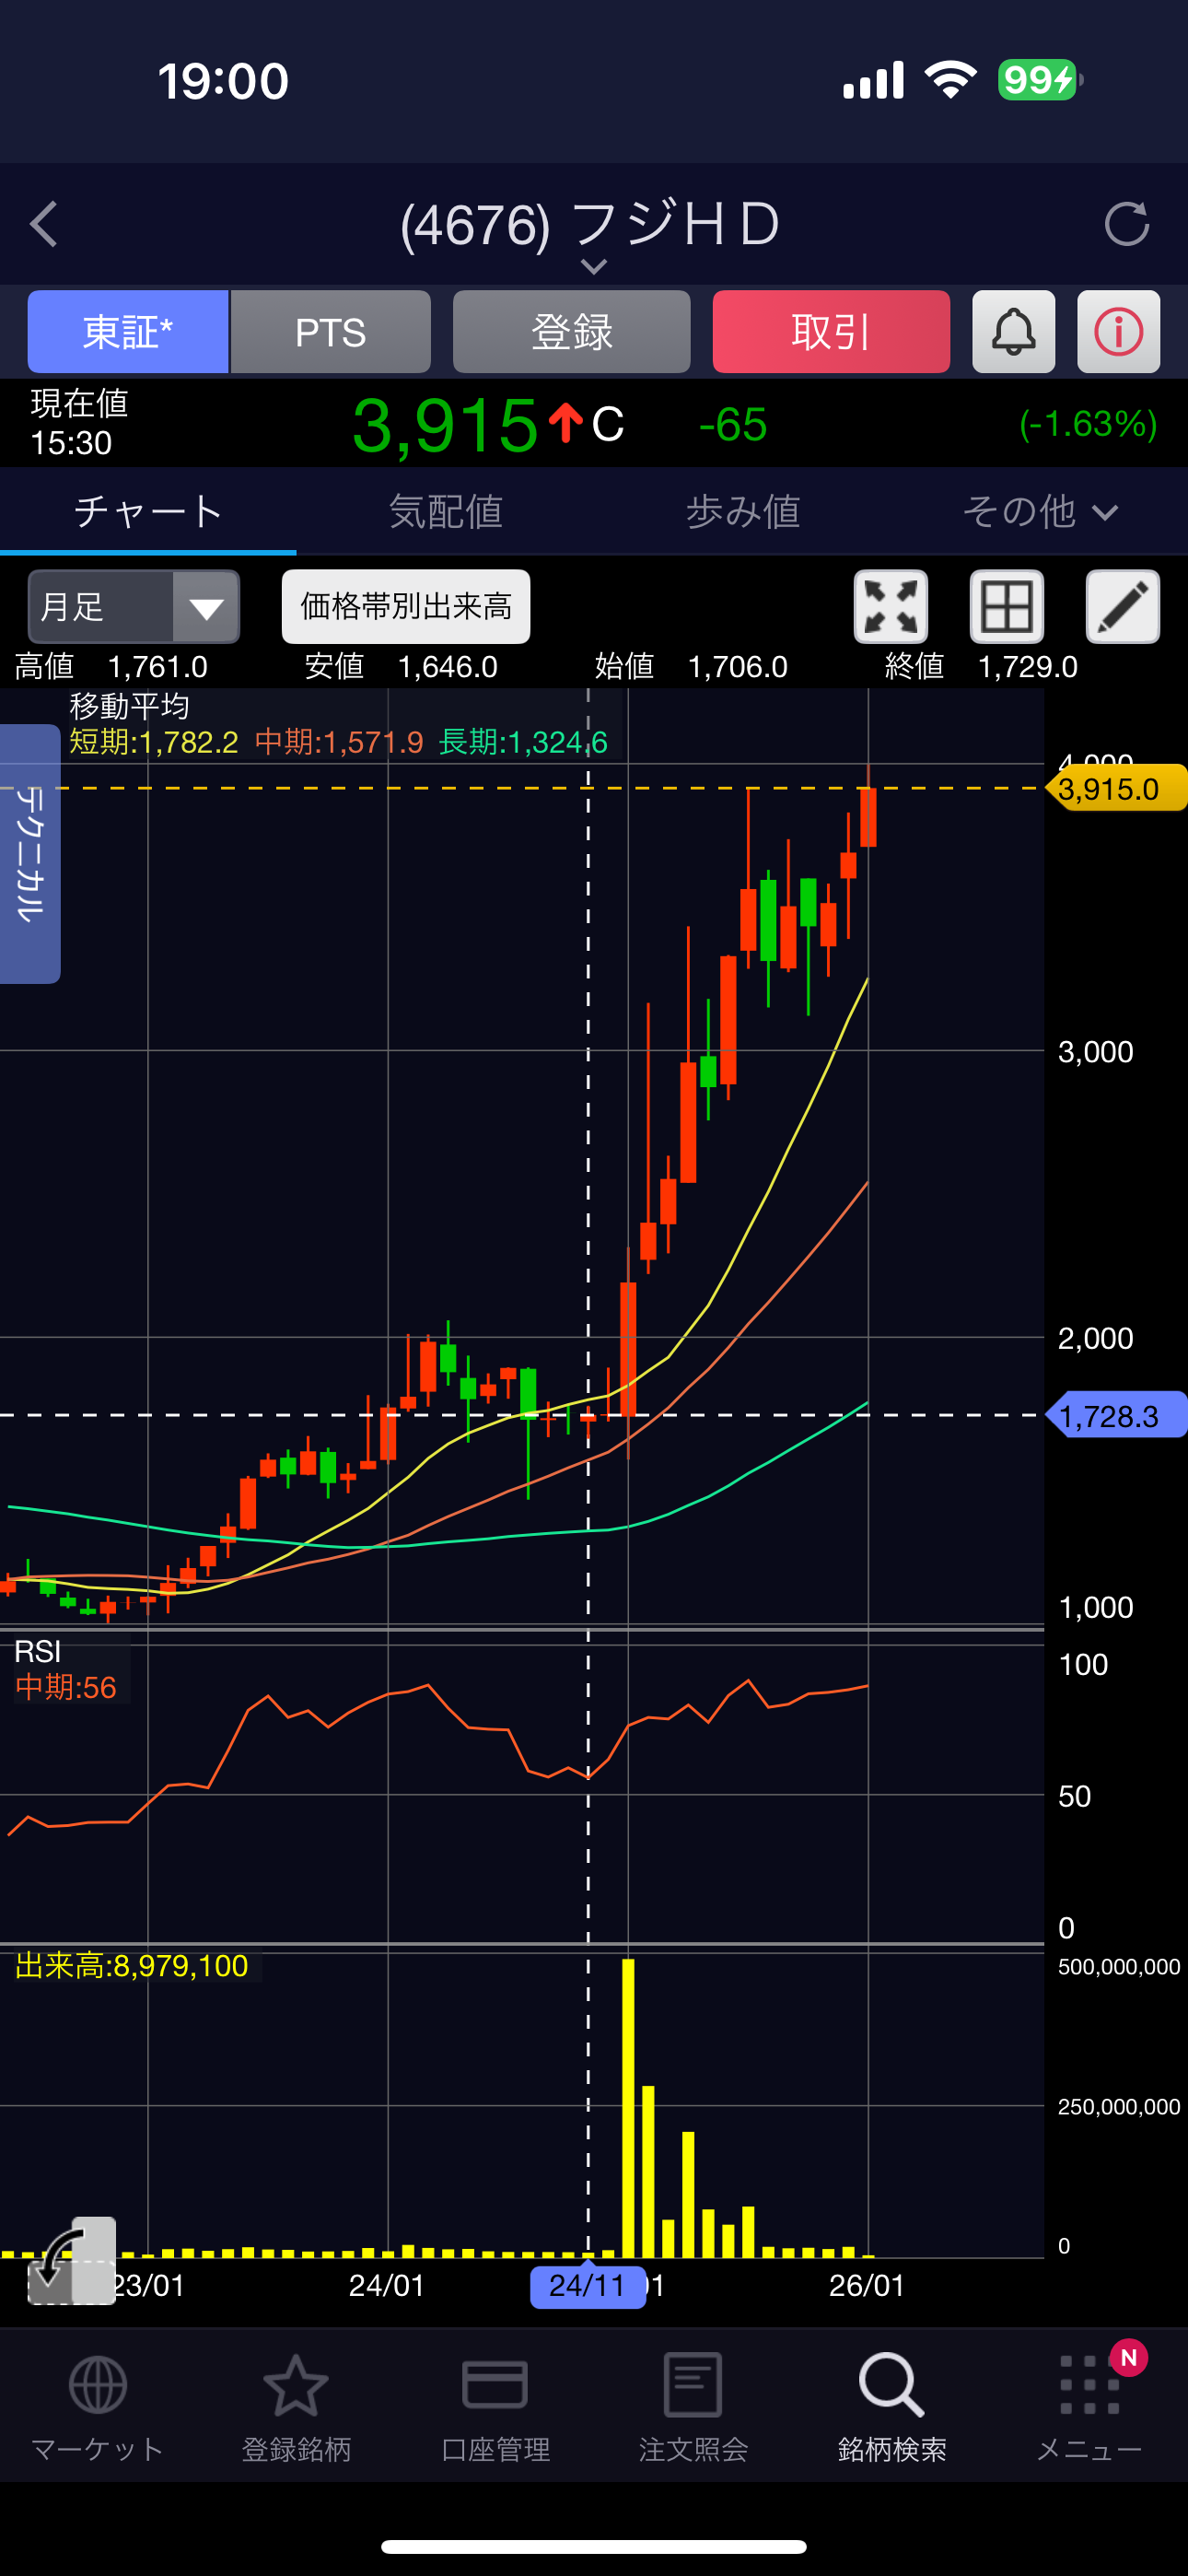Expand stock selector chevron under フジHD
Image resolution: width=1188 pixels, height=2576 pixels.
click(x=593, y=266)
